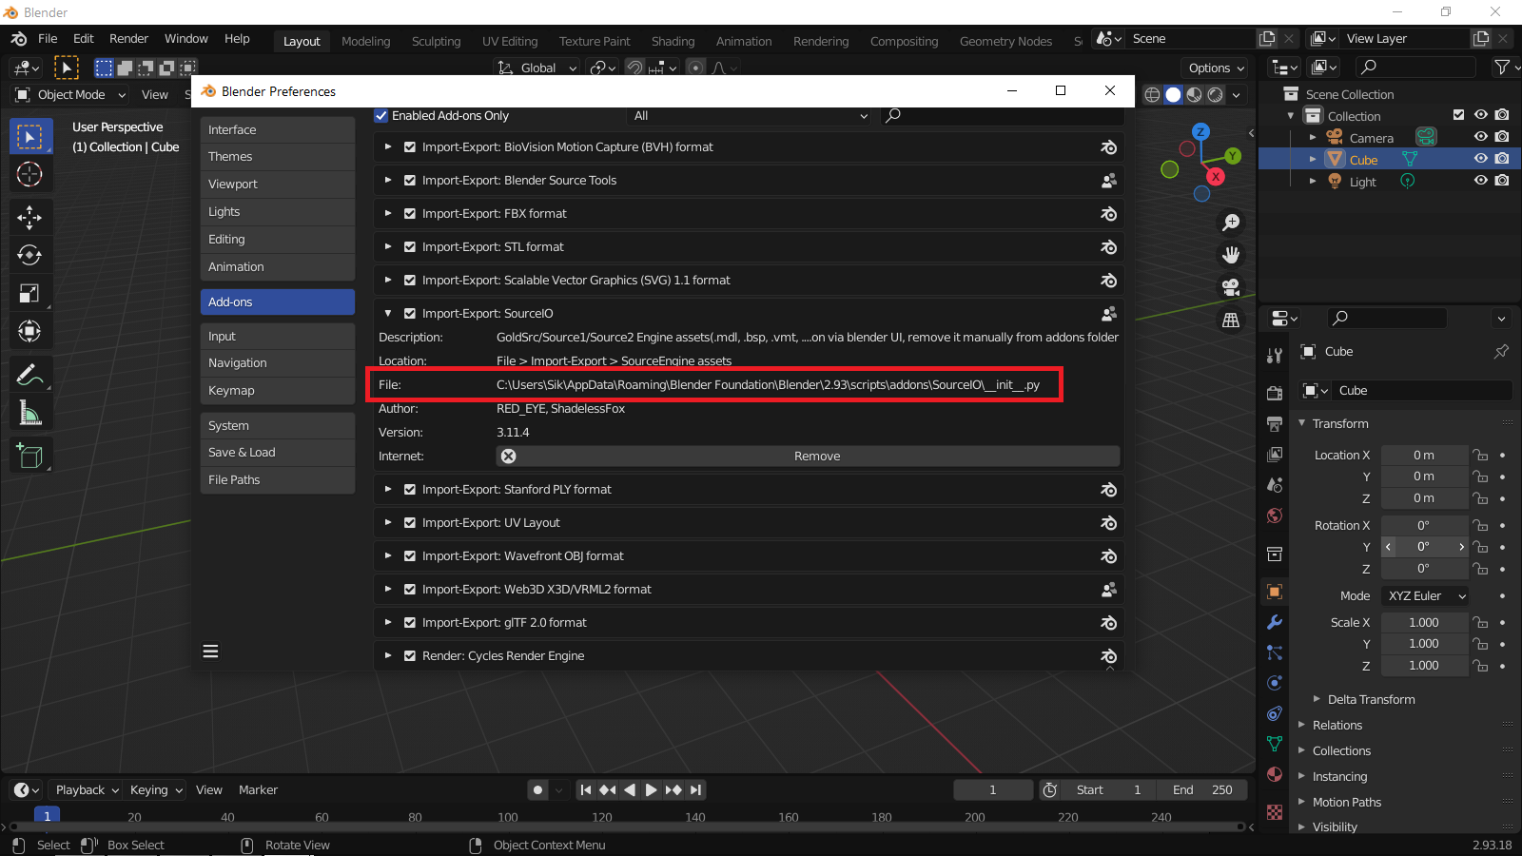Open the Physics properties tab
Image resolution: width=1522 pixels, height=856 pixels.
point(1275,683)
